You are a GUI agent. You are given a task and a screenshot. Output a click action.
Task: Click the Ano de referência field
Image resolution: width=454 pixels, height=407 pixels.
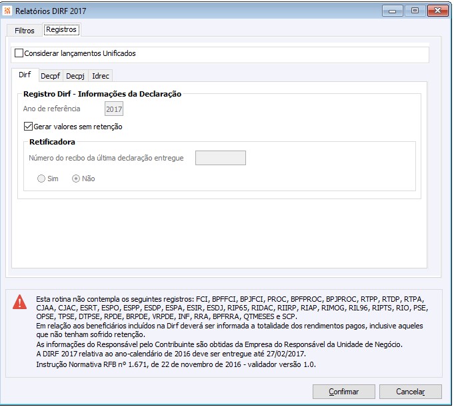tap(114, 109)
